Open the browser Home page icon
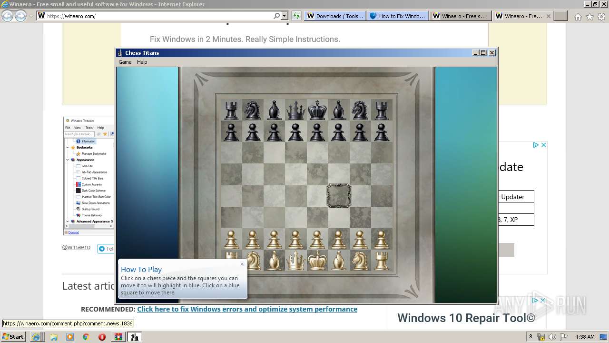The height and width of the screenshot is (343, 609). [x=578, y=17]
